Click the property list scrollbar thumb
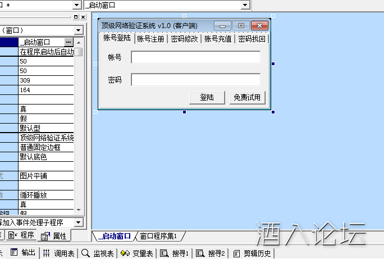 (x=79, y=52)
